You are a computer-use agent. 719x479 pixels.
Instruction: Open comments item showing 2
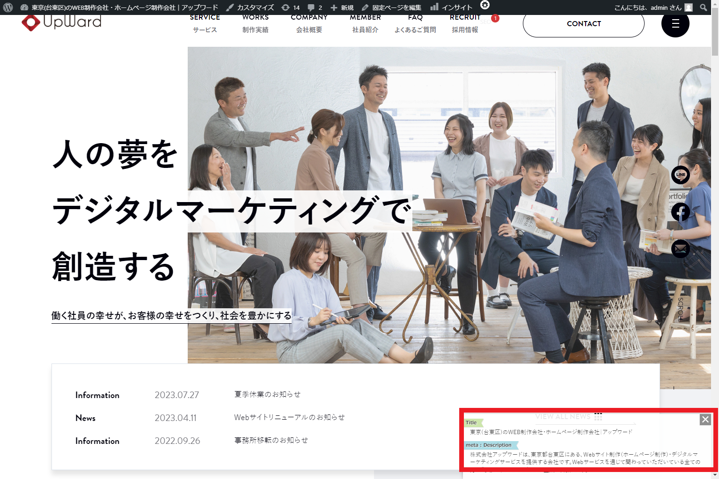pos(315,7)
